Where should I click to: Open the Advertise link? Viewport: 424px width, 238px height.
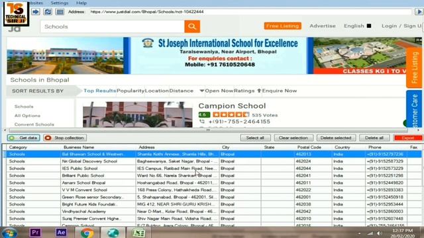click(x=323, y=26)
